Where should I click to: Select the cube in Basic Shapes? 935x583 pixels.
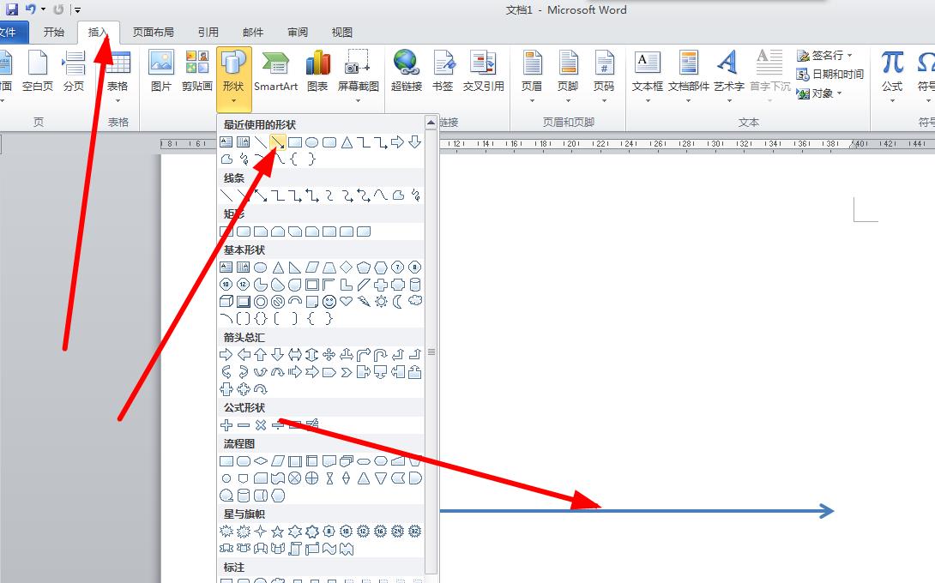(226, 302)
